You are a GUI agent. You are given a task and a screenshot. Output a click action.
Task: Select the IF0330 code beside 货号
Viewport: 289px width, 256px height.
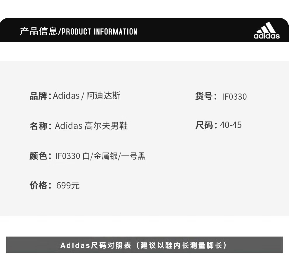pos(234,97)
